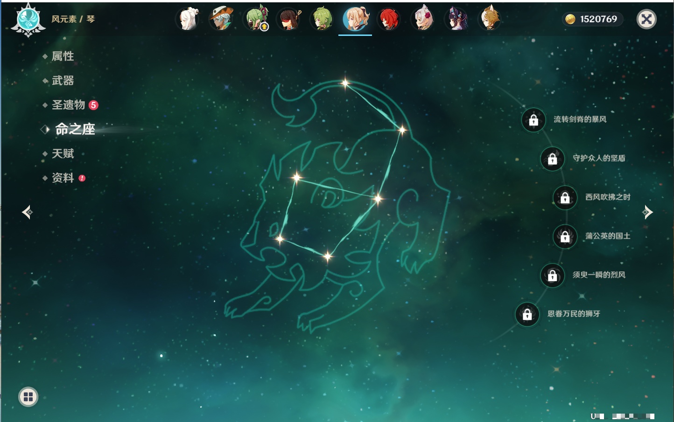Open the grid menu icon at bottom left
674x422 pixels.
point(28,397)
